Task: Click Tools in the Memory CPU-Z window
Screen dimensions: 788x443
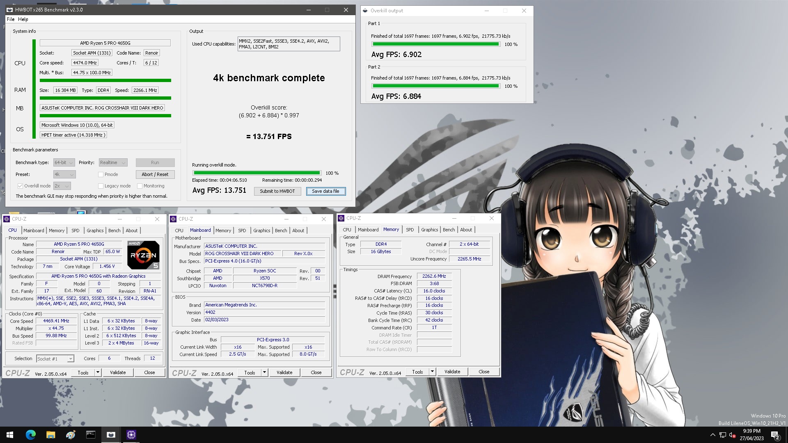Action: (x=417, y=372)
